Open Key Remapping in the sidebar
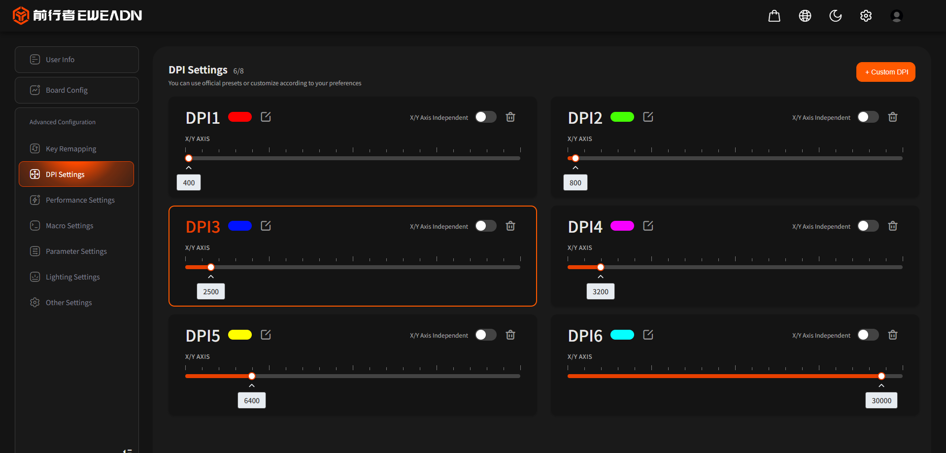This screenshot has height=453, width=946. coord(71,149)
